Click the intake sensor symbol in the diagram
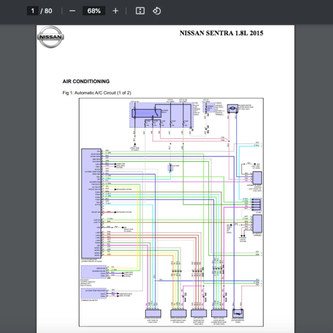 [238, 313]
